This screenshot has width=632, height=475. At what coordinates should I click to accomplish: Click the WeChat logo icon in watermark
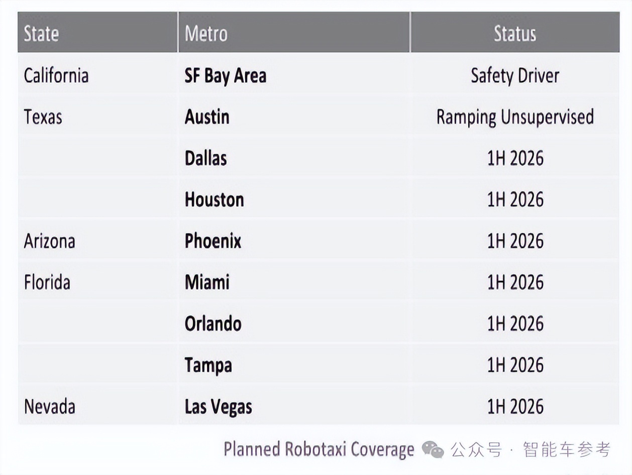pos(433,449)
